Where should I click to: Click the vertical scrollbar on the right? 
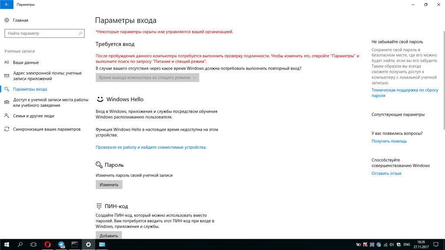pos(444,80)
